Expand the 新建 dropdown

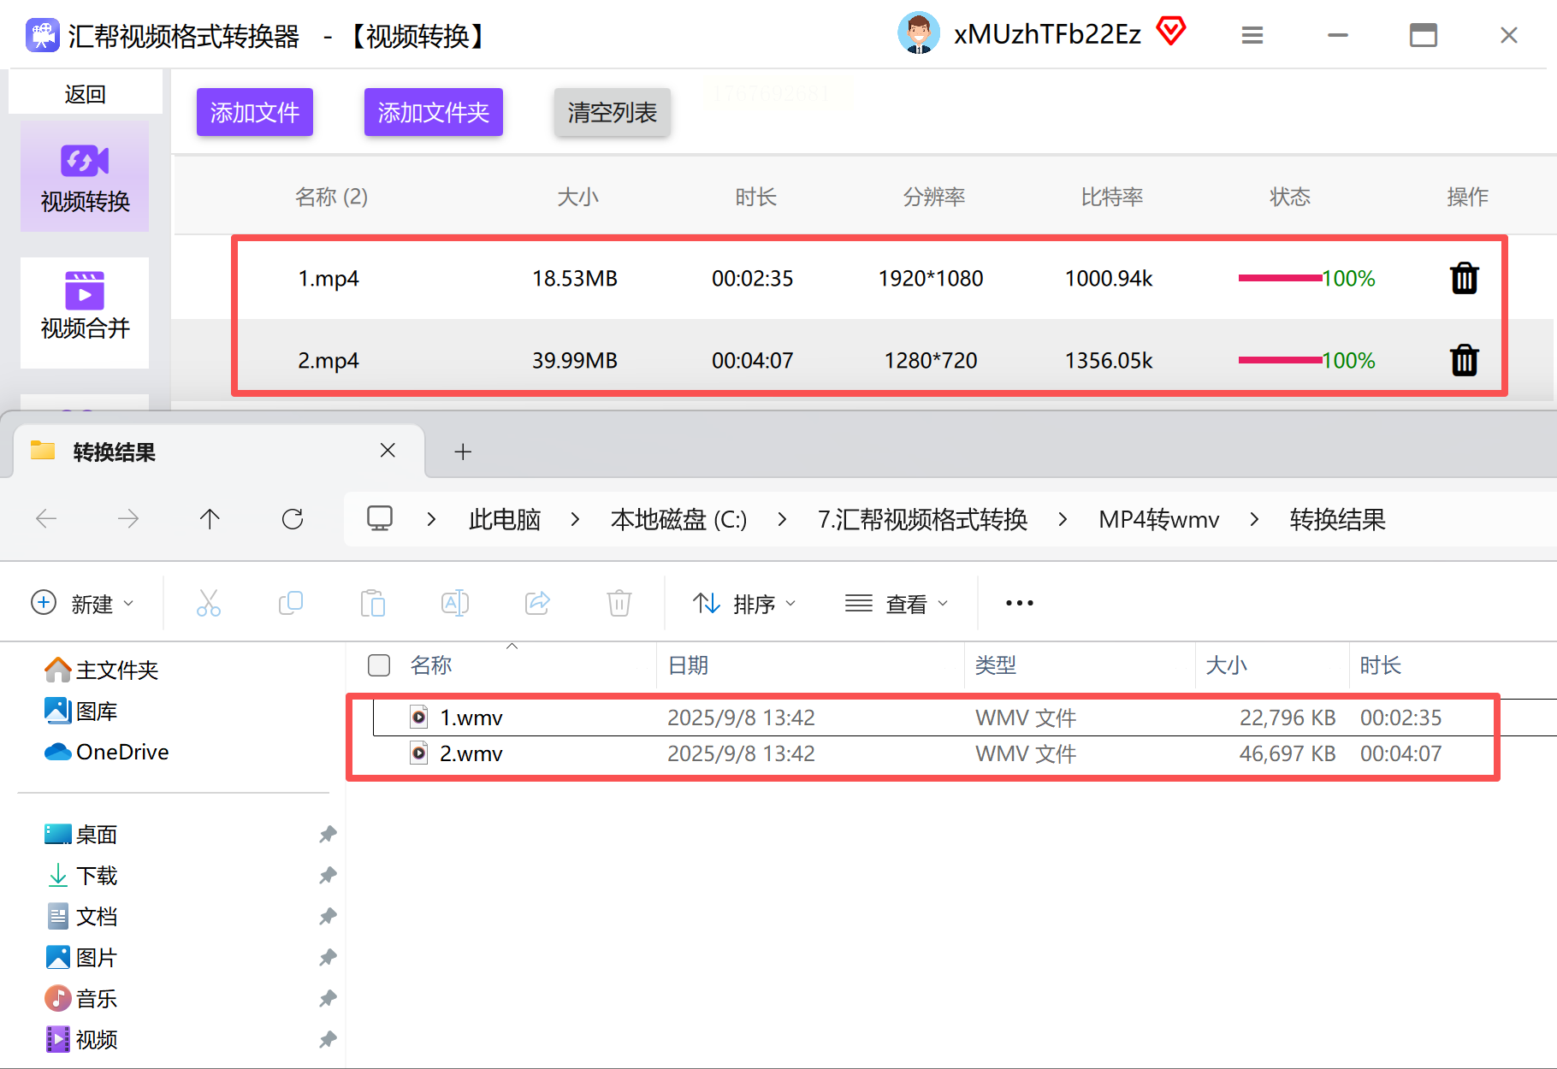click(83, 603)
